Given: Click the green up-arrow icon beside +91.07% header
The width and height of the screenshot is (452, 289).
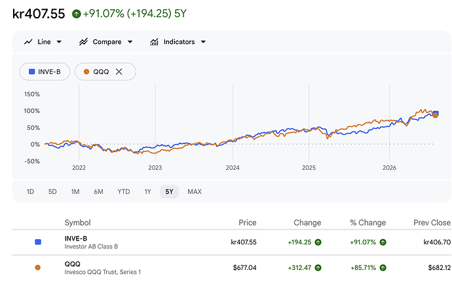Looking at the screenshot, I should (x=77, y=14).
